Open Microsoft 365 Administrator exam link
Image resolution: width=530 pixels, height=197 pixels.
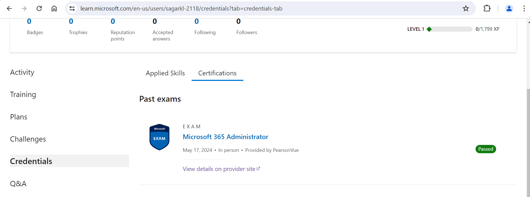pos(226,137)
